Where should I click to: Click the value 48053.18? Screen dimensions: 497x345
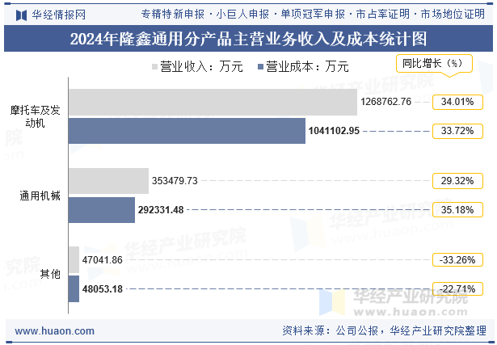103,289
